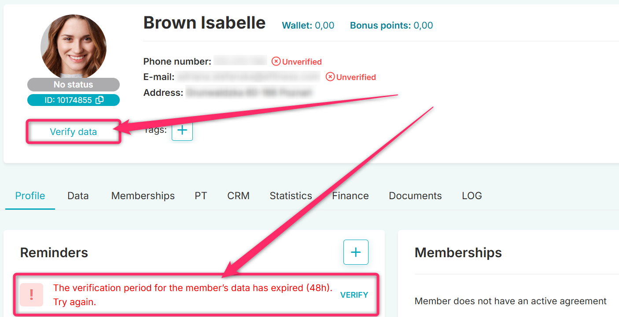Add a new reminder with plus button
Image resolution: width=619 pixels, height=317 pixels.
(355, 252)
